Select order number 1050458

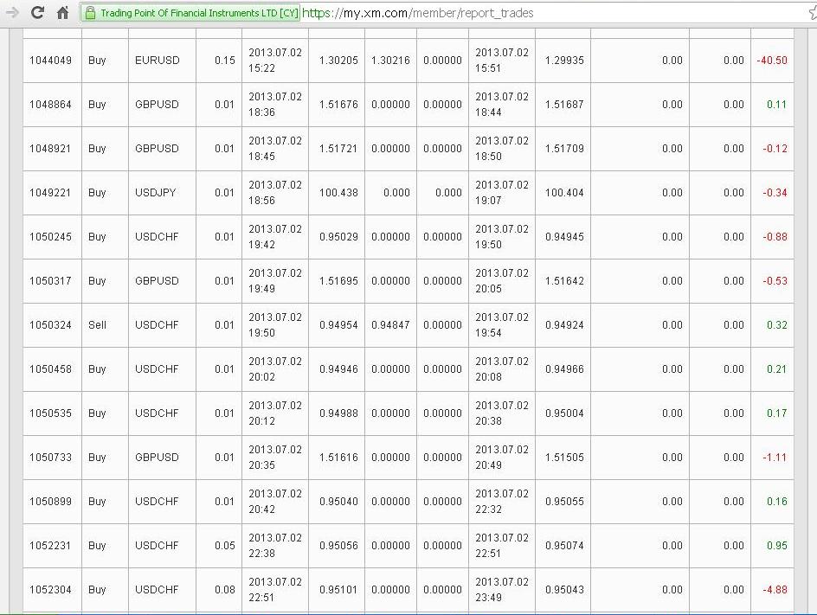[50, 369]
